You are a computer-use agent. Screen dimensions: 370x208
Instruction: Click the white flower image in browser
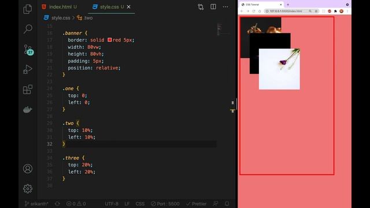pyautogui.click(x=279, y=69)
